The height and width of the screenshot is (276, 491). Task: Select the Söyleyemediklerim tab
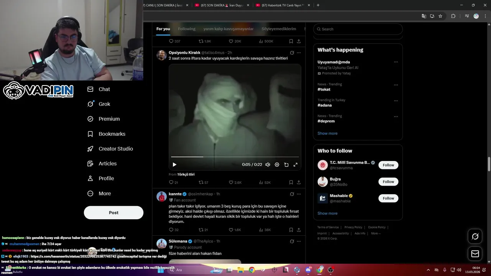[279, 29]
